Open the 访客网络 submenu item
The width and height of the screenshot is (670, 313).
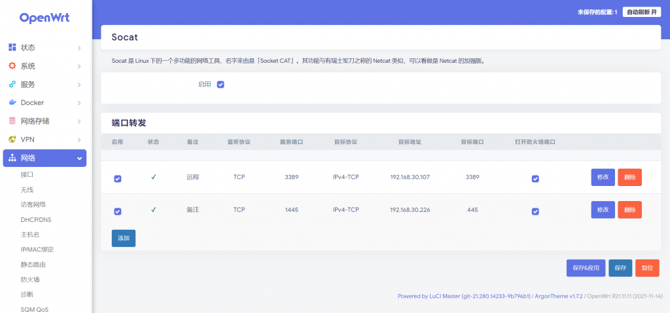point(33,204)
